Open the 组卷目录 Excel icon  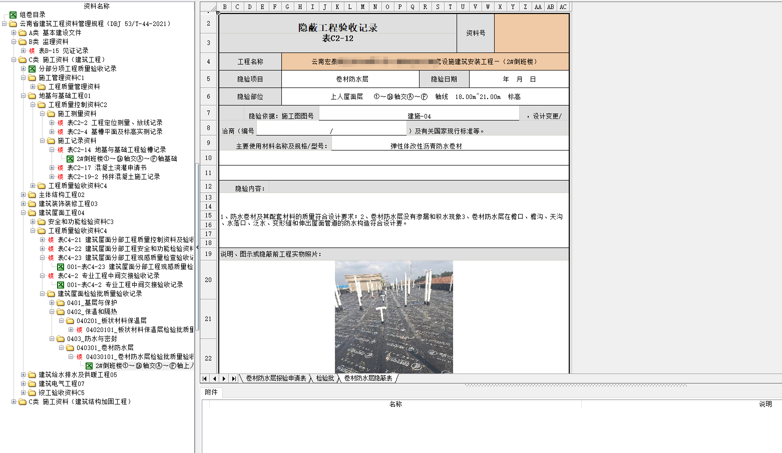[13, 15]
